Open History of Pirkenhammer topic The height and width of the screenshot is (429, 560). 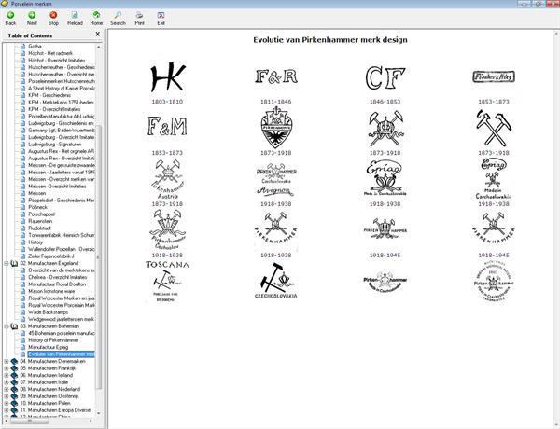[53, 340]
